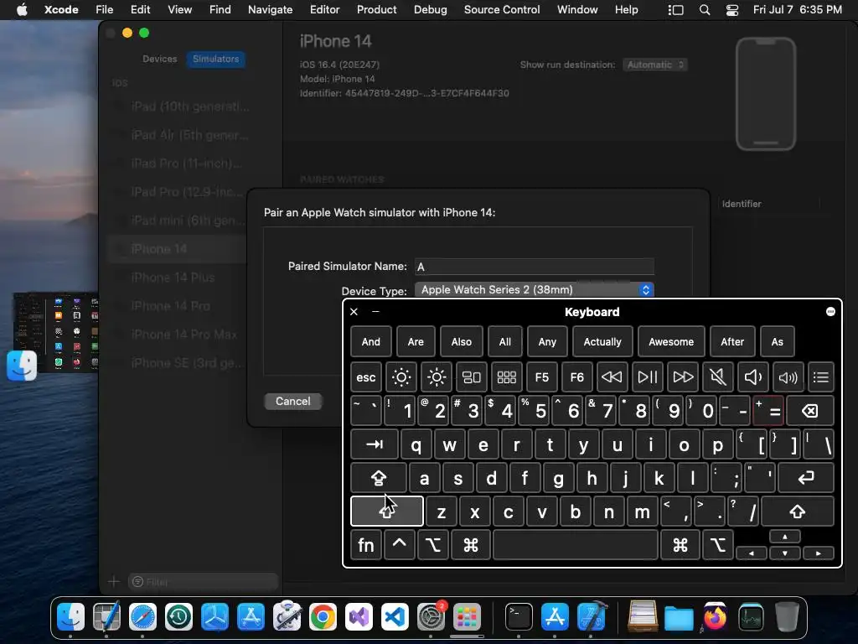Click the volume up key
The width and height of the screenshot is (858, 644).
[788, 377]
